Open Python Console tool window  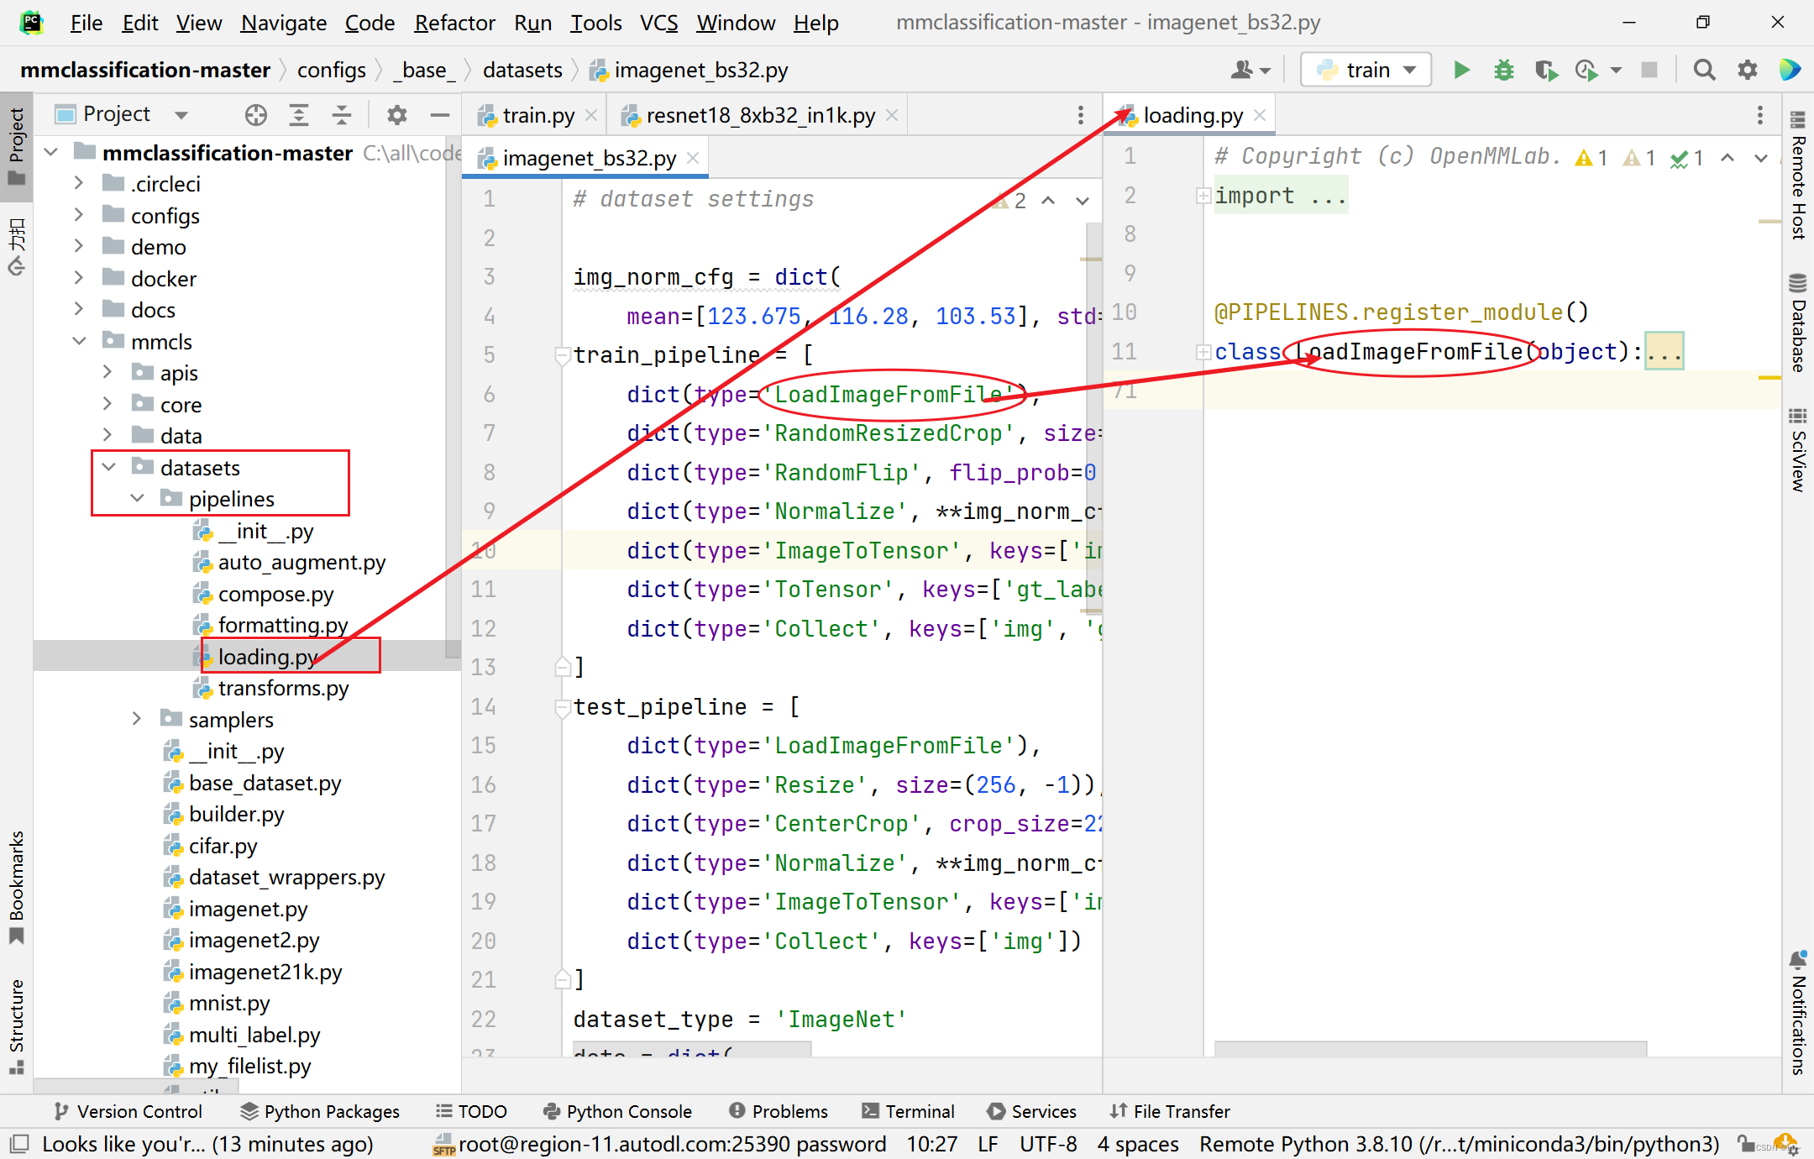[617, 1111]
